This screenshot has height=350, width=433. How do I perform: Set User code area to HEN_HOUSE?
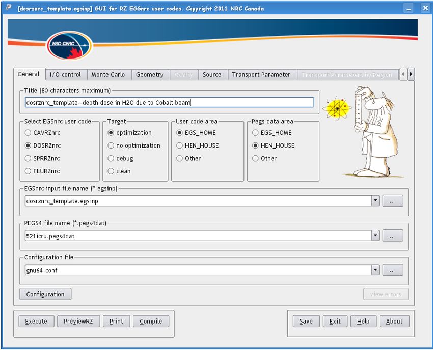[198, 145]
